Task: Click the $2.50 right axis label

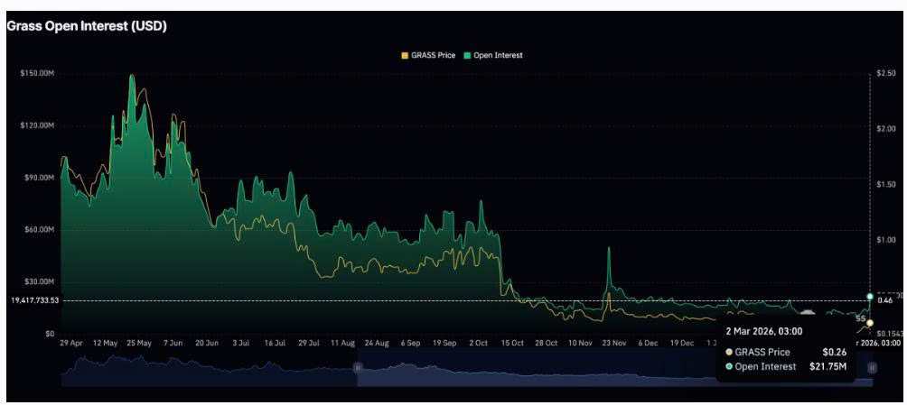Action: point(885,73)
